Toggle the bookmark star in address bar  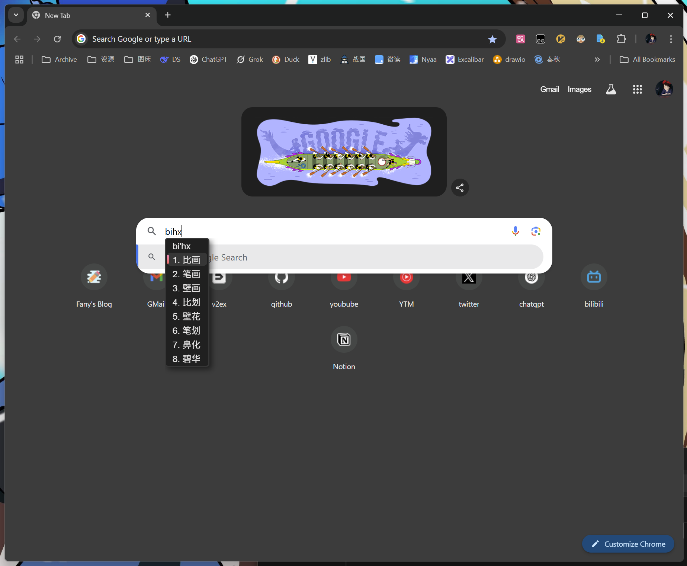coord(492,39)
